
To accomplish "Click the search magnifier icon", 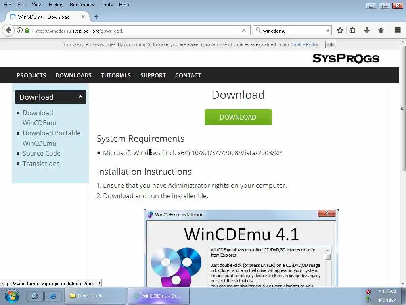I will click(x=258, y=30).
